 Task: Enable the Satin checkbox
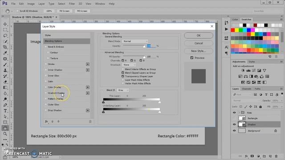(x=46, y=81)
